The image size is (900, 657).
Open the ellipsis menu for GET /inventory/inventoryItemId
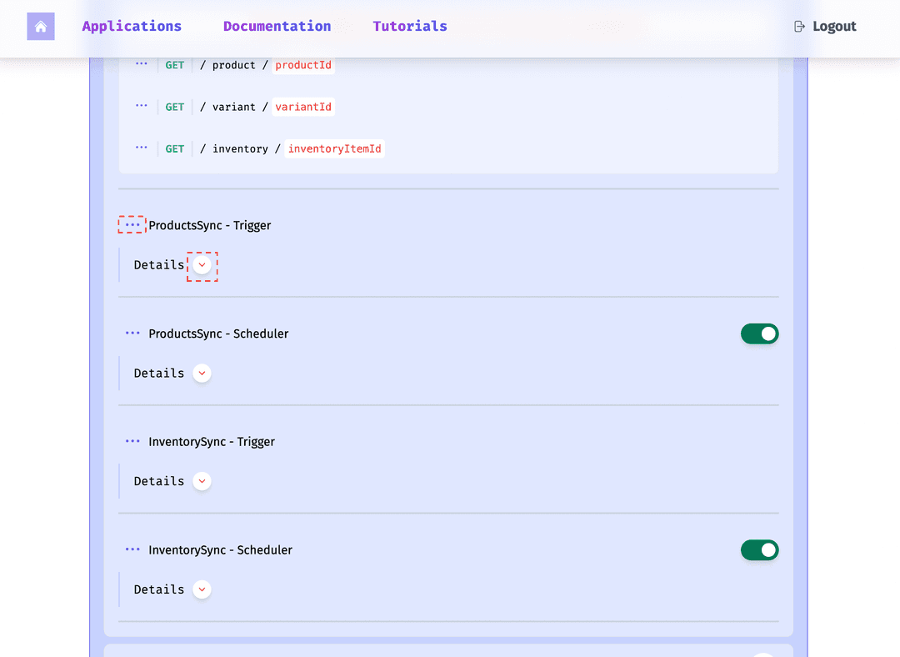click(141, 148)
